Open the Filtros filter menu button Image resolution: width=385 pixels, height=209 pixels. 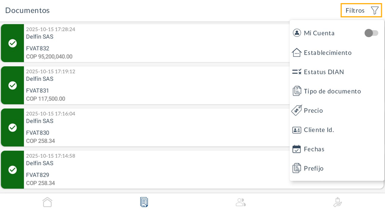click(x=361, y=10)
